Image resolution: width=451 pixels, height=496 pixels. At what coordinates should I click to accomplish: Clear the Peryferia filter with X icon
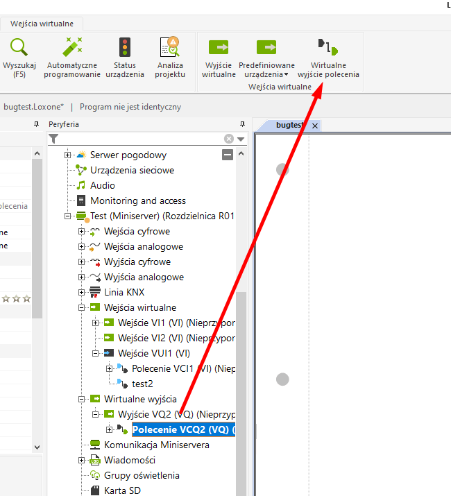point(229,139)
